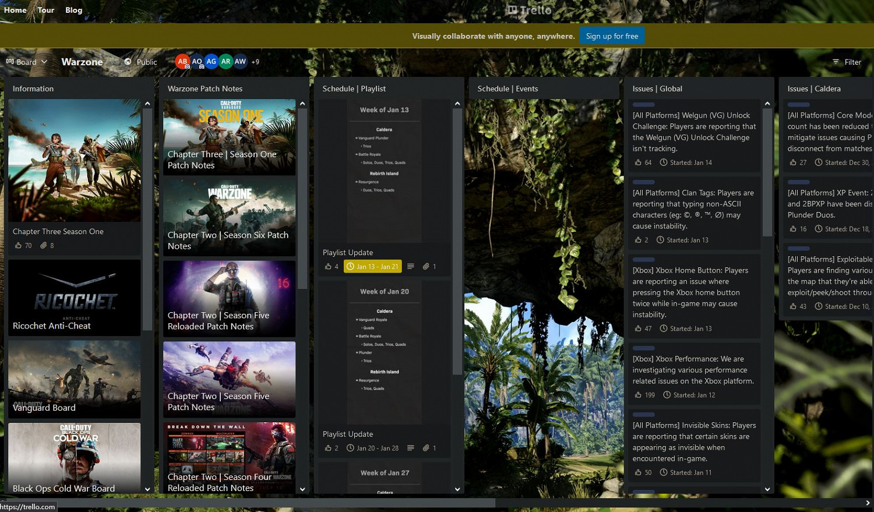874x512 pixels.
Task: Click description icon on Jan 20 Playlist Update
Action: pyautogui.click(x=411, y=449)
